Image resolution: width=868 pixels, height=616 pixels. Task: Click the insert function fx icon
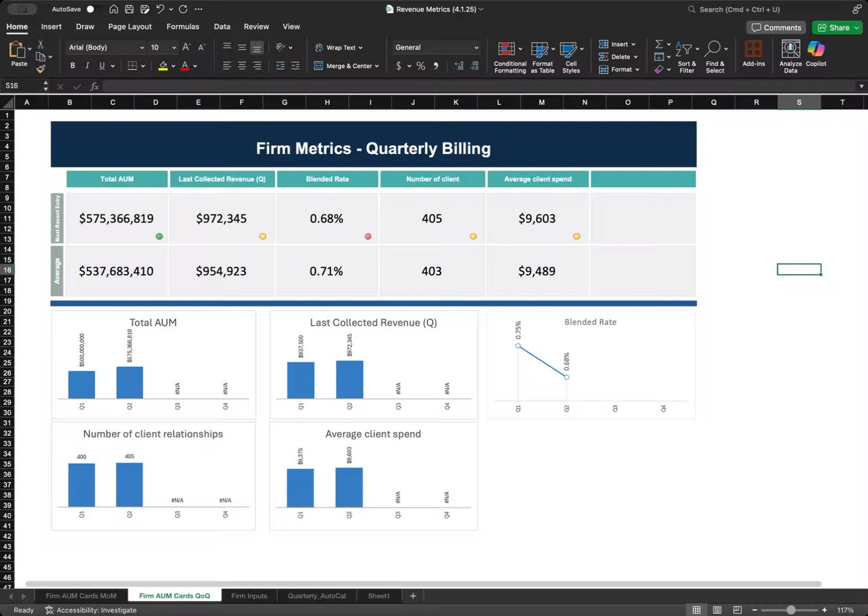click(x=95, y=86)
